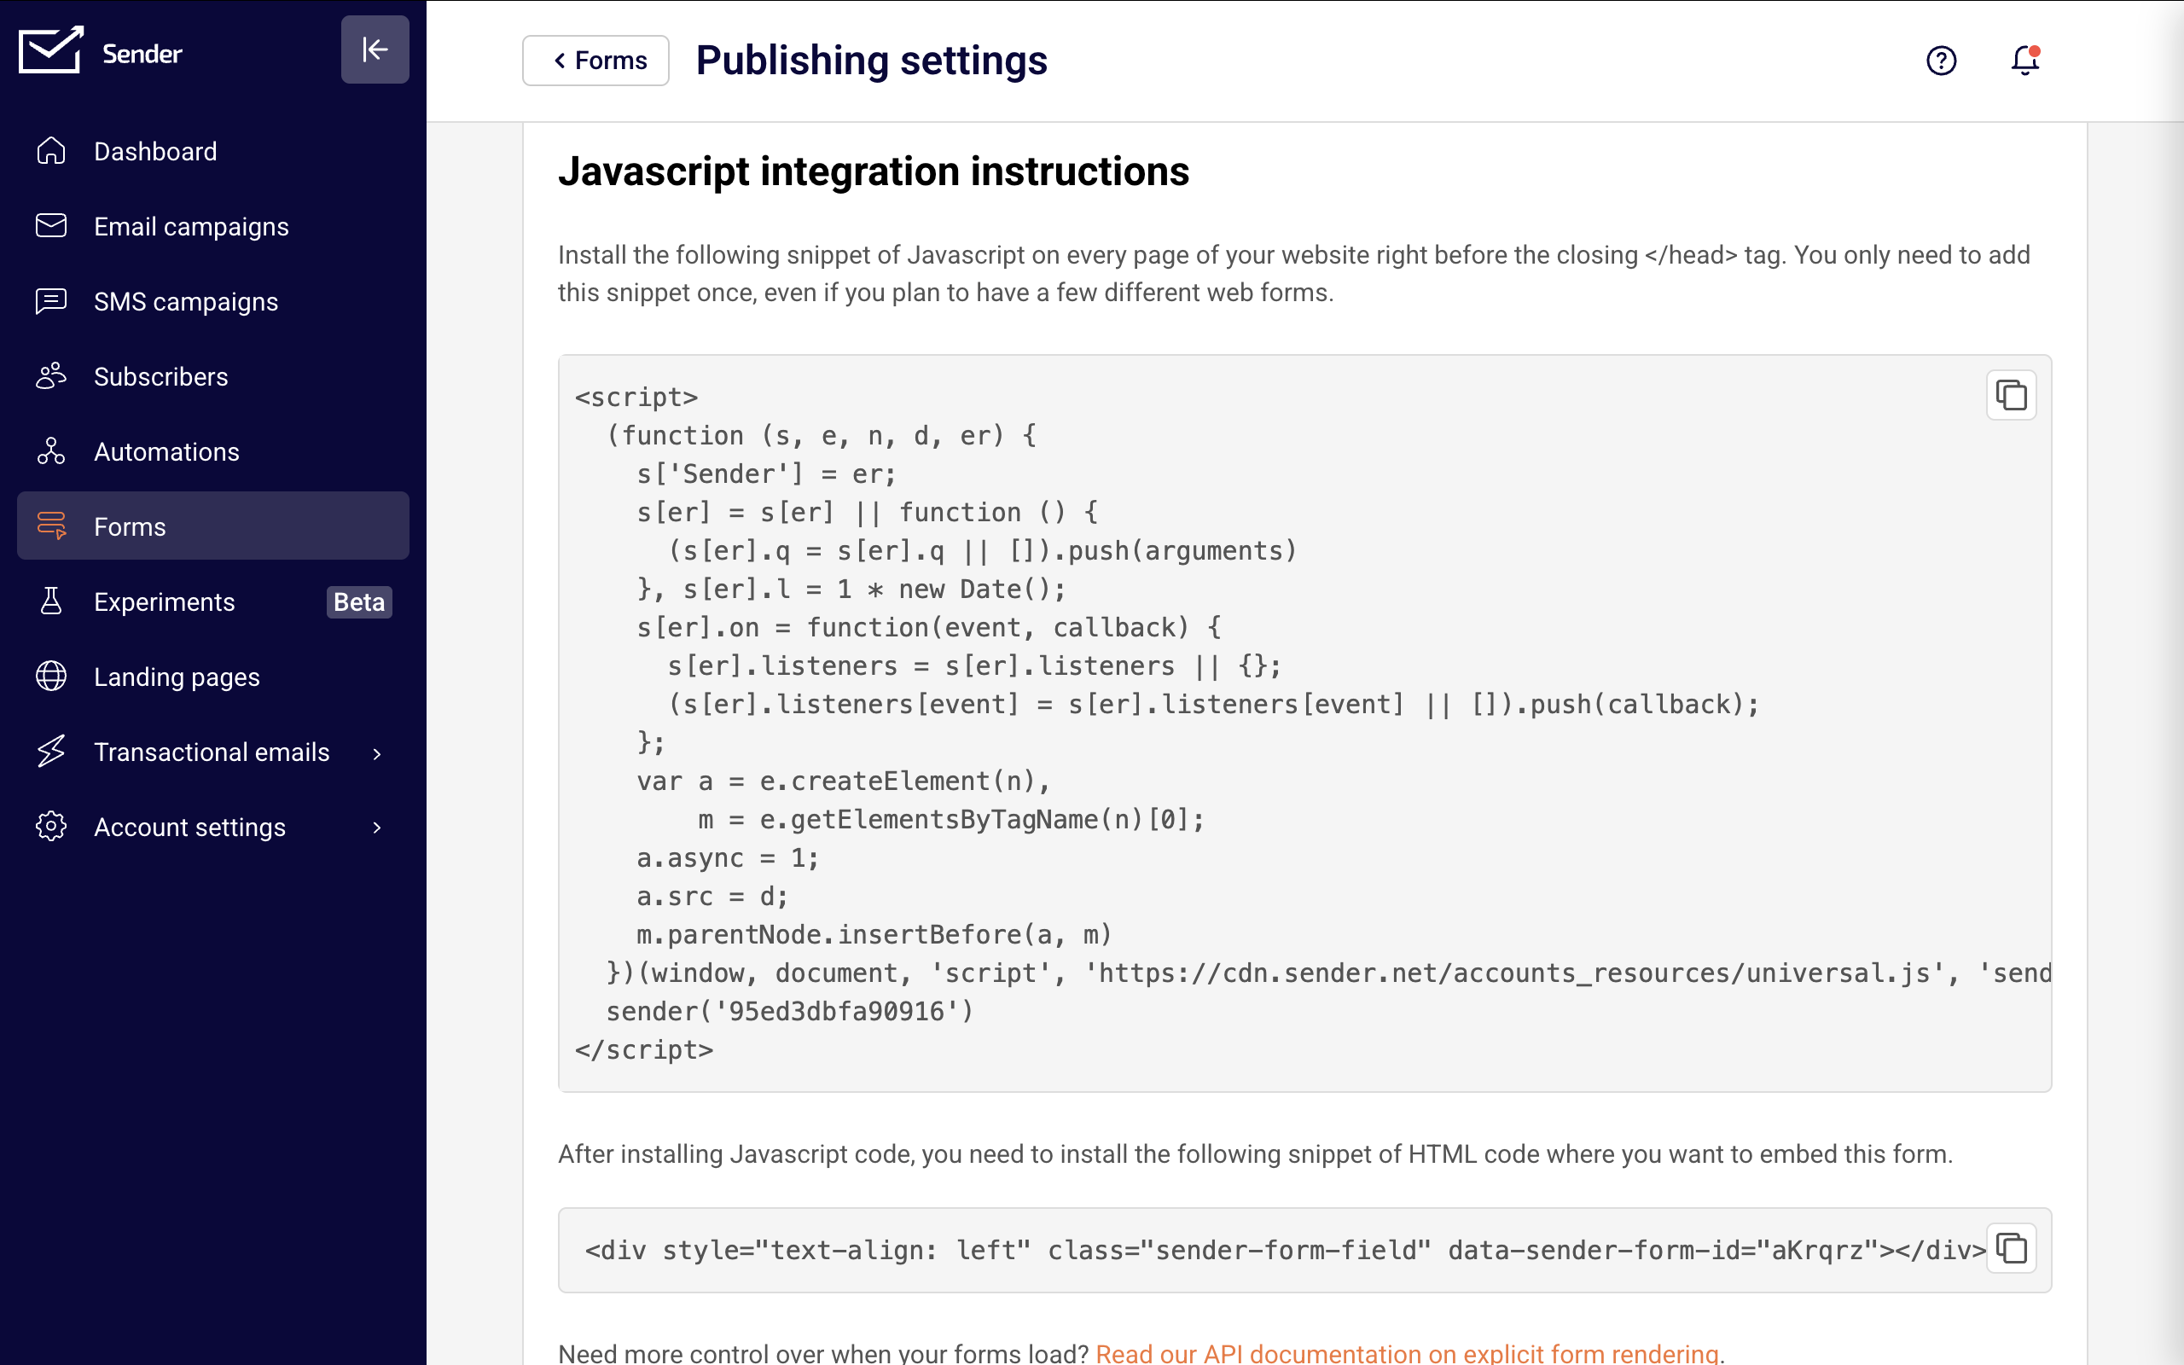Read API documentation on explicit form rendering
This screenshot has width=2184, height=1365.
tap(1407, 1352)
